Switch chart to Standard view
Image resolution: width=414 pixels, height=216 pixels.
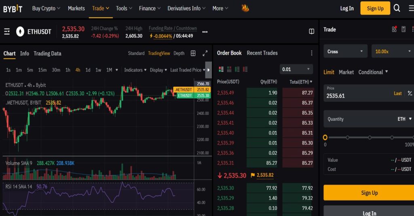click(x=136, y=53)
